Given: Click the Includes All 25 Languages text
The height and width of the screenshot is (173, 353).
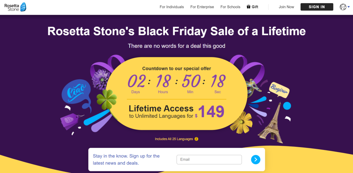Looking at the screenshot, I should [x=174, y=139].
